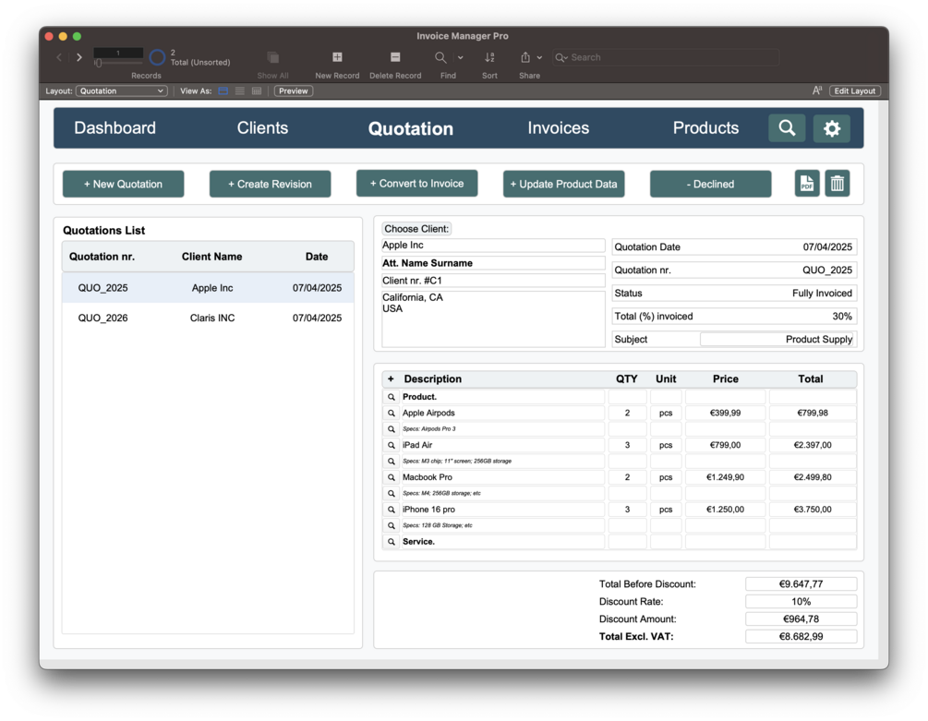
Task: Open the Dashboard tab
Action: coord(114,127)
